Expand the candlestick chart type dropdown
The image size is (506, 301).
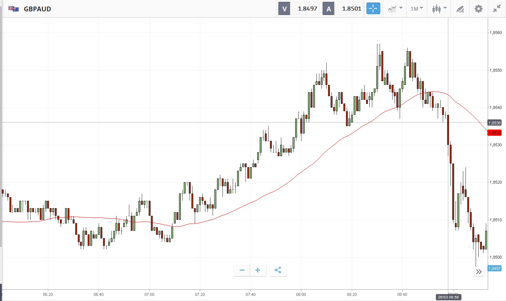(439, 9)
